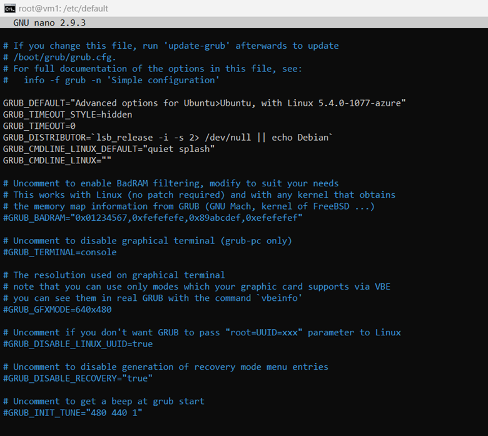This screenshot has width=488, height=436.
Task: Click the terminal window icon in title bar
Action: [x=9, y=8]
